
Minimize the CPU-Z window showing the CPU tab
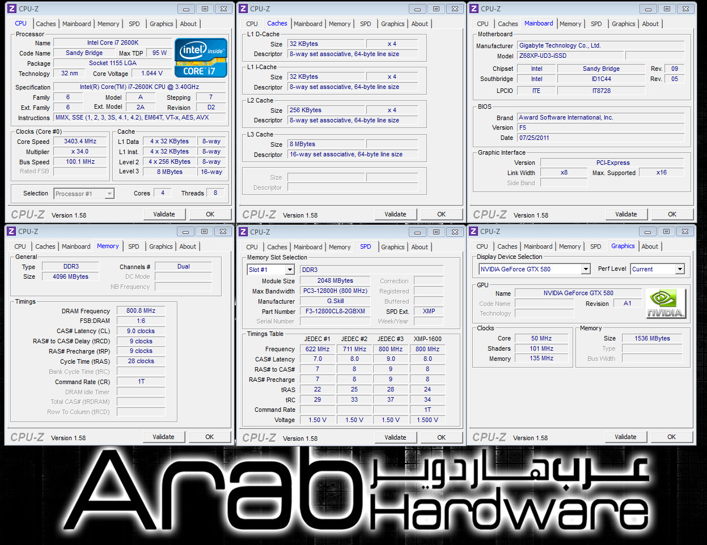[x=186, y=8]
